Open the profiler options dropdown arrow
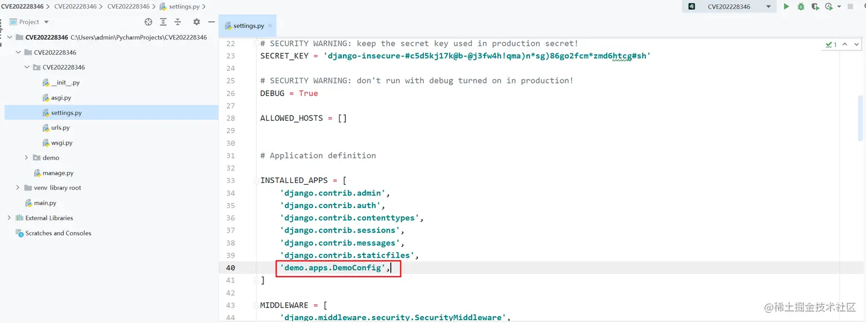This screenshot has width=866, height=323. [839, 7]
